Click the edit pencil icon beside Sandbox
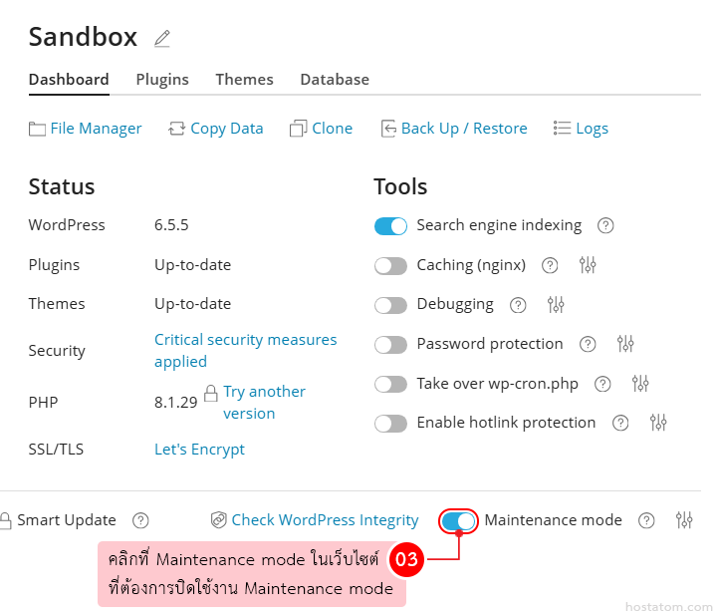The image size is (717, 615). click(x=162, y=39)
